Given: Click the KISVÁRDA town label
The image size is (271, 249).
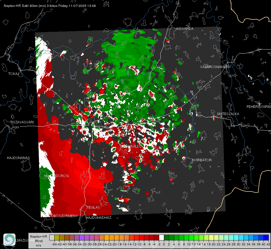Looking at the screenshot, I should point(185,29).
